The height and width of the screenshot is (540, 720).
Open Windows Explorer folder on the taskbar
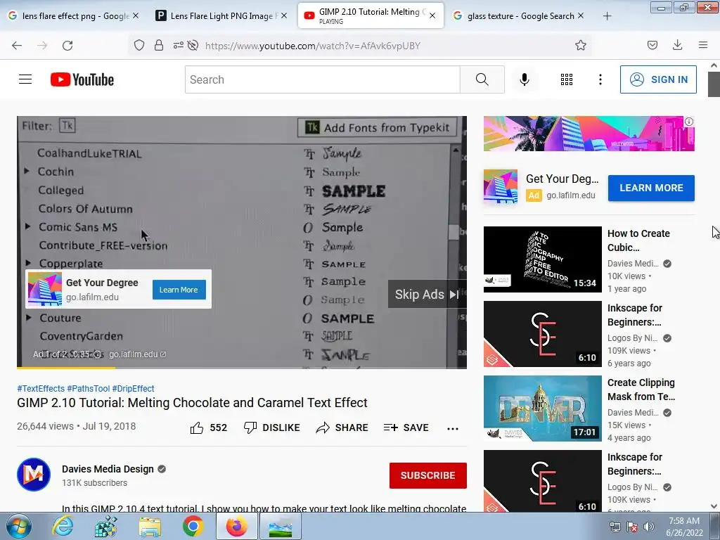tap(150, 527)
